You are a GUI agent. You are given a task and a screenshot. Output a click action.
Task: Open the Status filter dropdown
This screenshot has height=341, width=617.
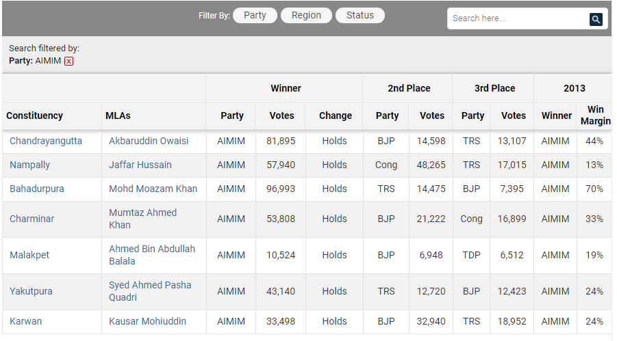(360, 16)
